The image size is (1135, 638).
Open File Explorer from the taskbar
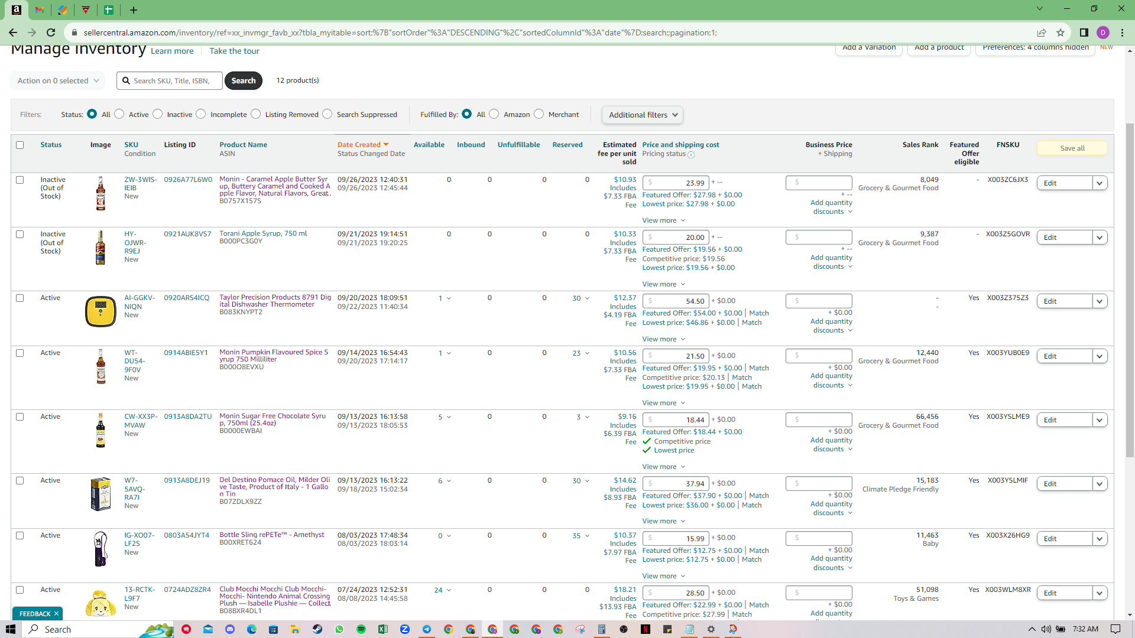(296, 629)
